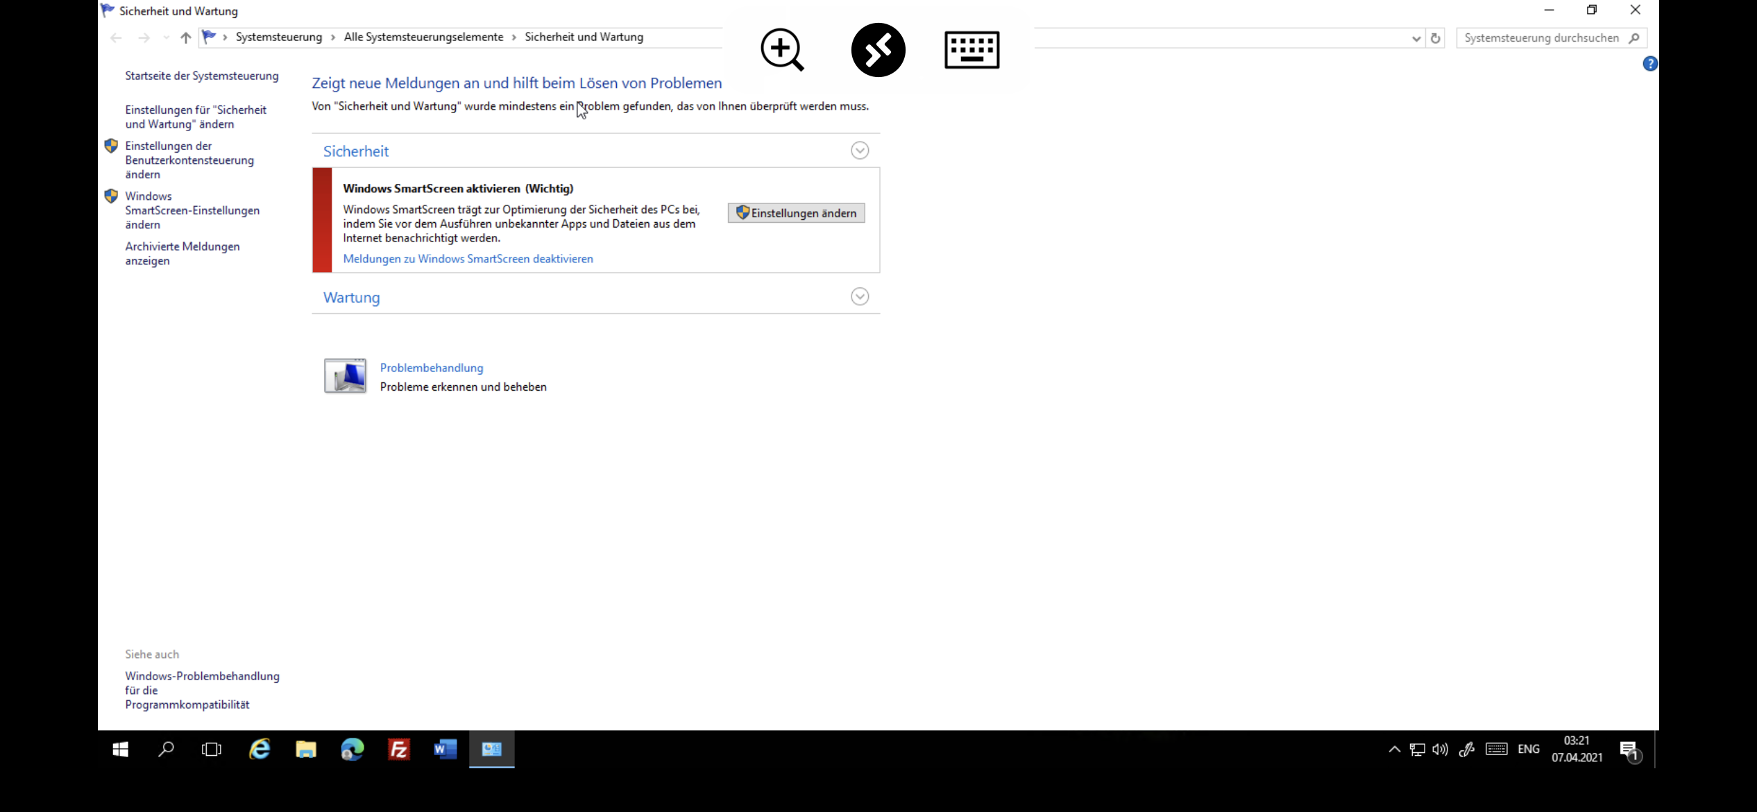Open Internet Explorer from the taskbar

coord(260,750)
